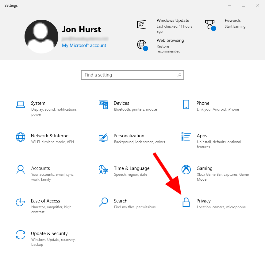Viewport: 265px width, 267px height.
Task: Click 'Bluetooth, printers, mouse' description
Action: tap(135, 109)
